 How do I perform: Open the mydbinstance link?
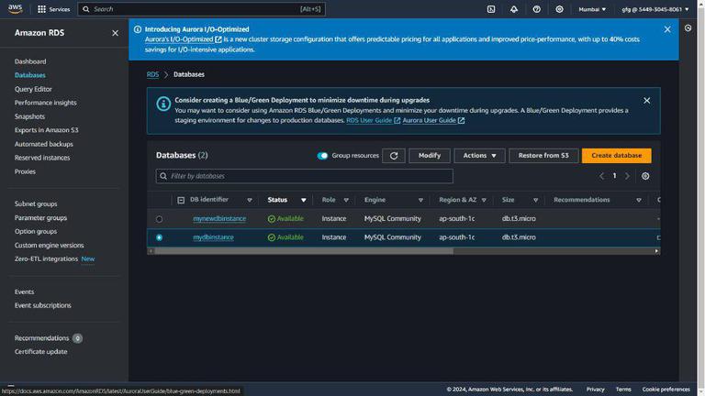(x=213, y=237)
